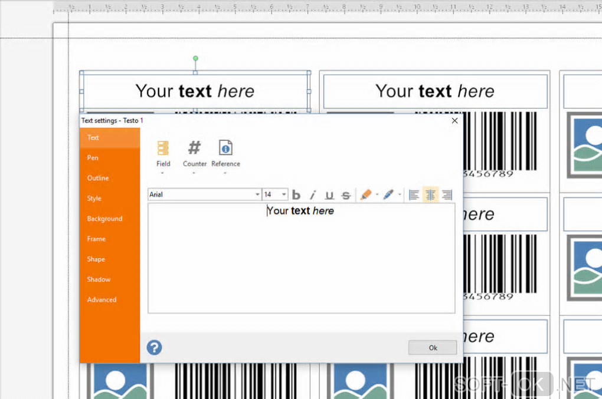Screen dimensions: 602x399
Task: Click the Counter hash icon
Action: (194, 147)
